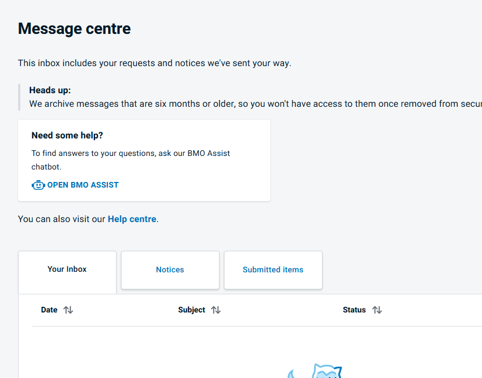This screenshot has height=378, width=482.
Task: Visit the Help centre link
Action: [132, 219]
